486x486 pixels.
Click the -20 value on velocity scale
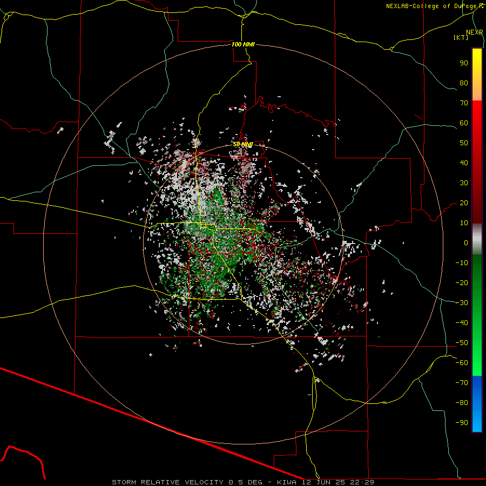coord(462,283)
